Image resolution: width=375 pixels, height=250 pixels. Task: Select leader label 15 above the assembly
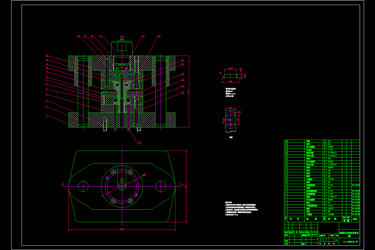click(x=85, y=36)
